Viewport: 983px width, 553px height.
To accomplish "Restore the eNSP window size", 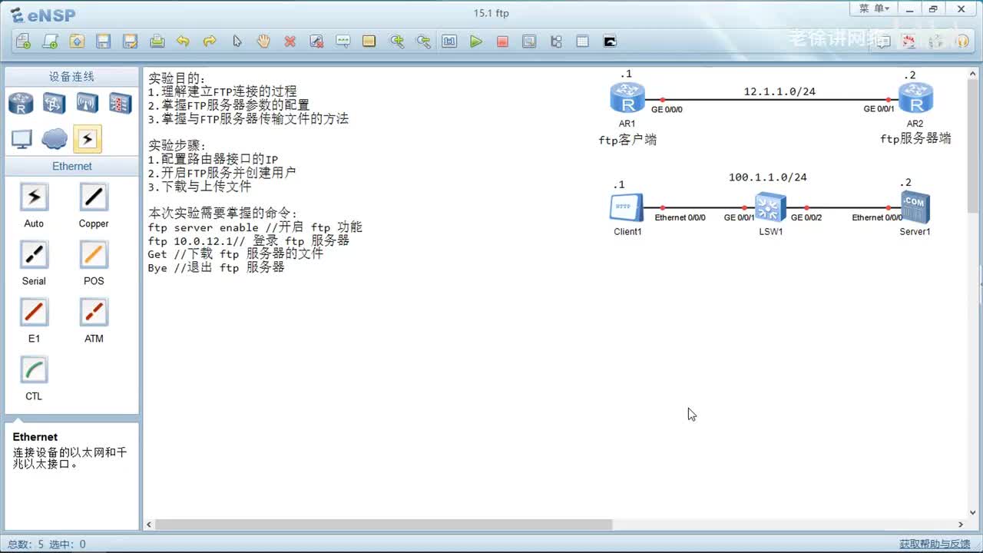I will click(x=933, y=8).
